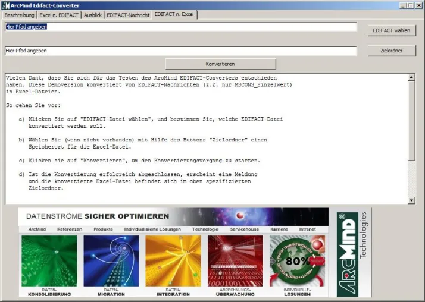Click the 'Datenströme sicher optimieren' banner headline
The height and width of the screenshot is (302, 425).
tap(98, 216)
